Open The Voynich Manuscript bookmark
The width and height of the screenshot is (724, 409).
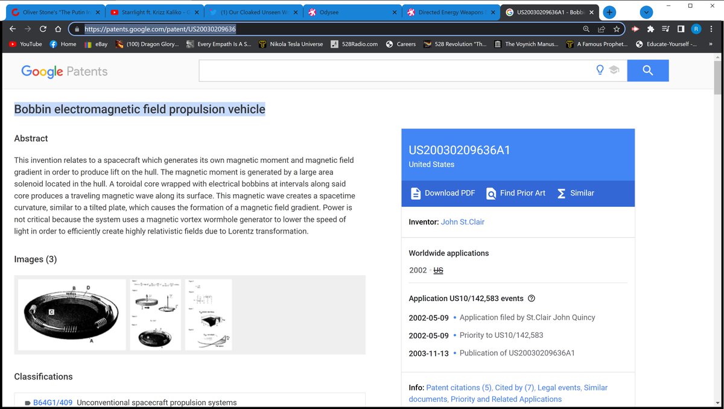(x=526, y=44)
